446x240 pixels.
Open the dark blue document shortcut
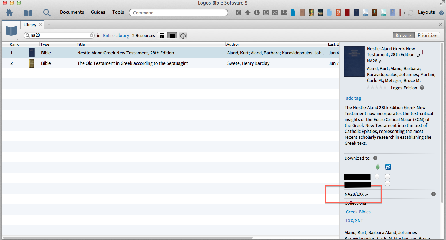point(293,13)
